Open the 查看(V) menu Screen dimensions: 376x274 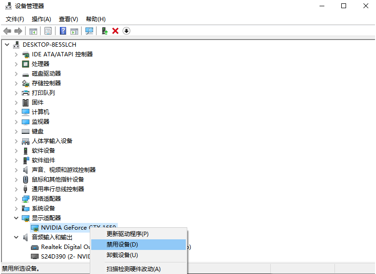(x=68, y=19)
